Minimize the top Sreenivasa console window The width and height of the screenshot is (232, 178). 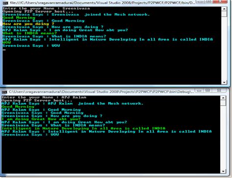(x=200, y=1)
